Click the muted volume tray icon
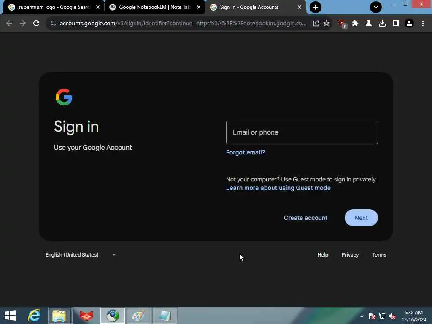 [x=392, y=316]
